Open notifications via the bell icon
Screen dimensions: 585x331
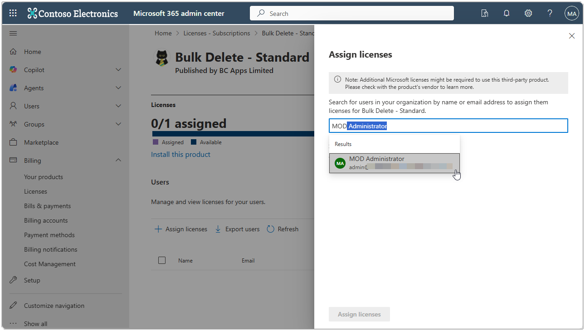click(507, 13)
